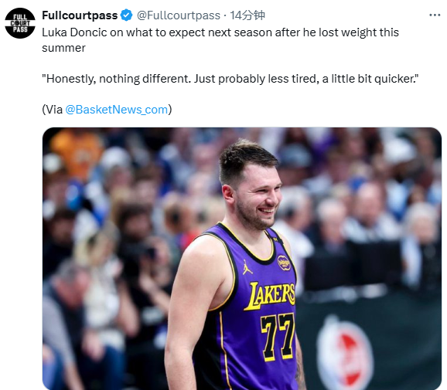Click the word "summer" in the tweet
Screen dimensions: 447x390
pyautogui.click(x=63, y=48)
